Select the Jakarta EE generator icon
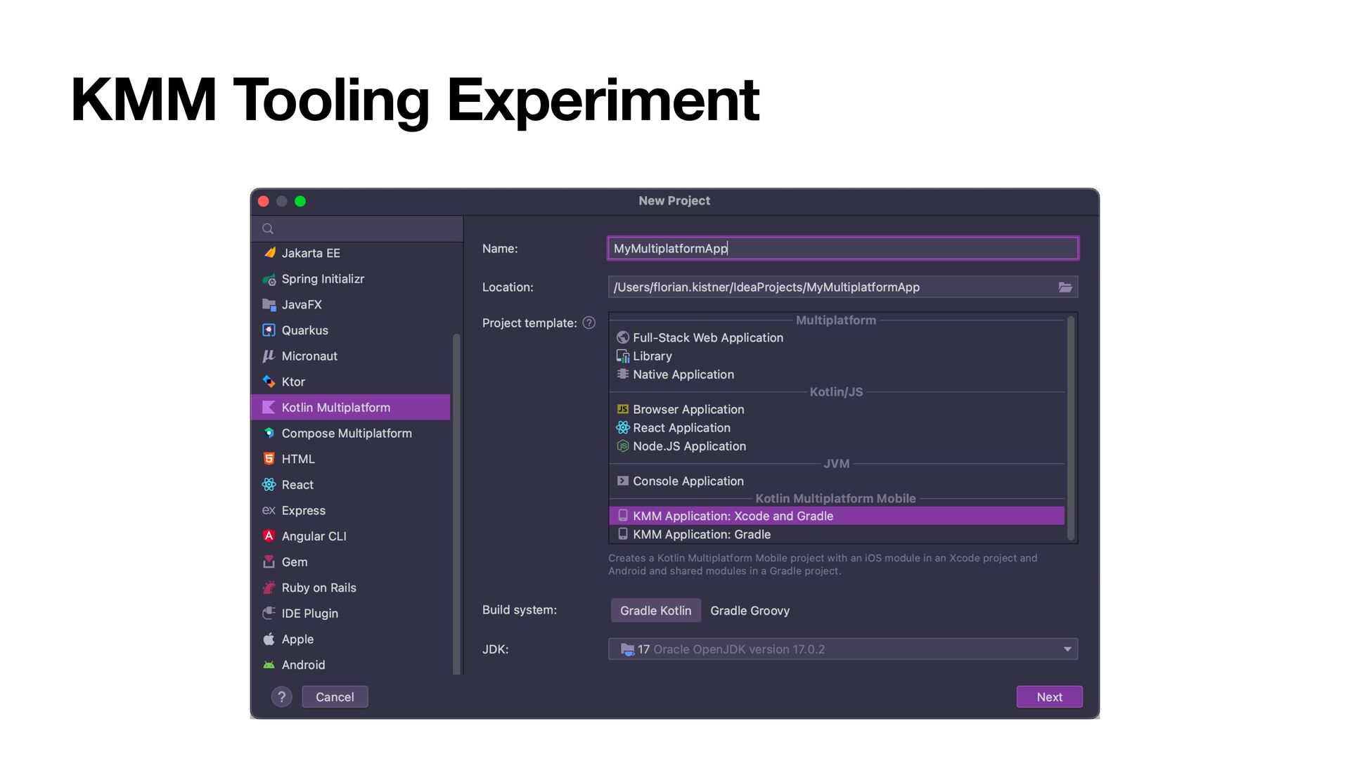Image resolution: width=1350 pixels, height=759 pixels. pyautogui.click(x=269, y=253)
